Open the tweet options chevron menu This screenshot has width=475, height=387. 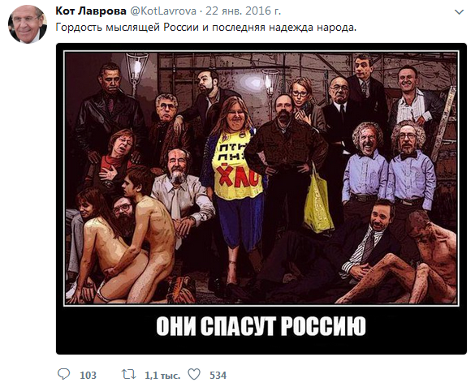[x=460, y=12]
